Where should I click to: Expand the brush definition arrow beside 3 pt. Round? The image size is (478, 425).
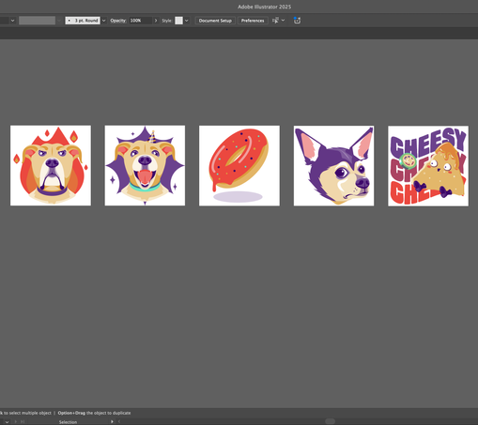coord(104,21)
